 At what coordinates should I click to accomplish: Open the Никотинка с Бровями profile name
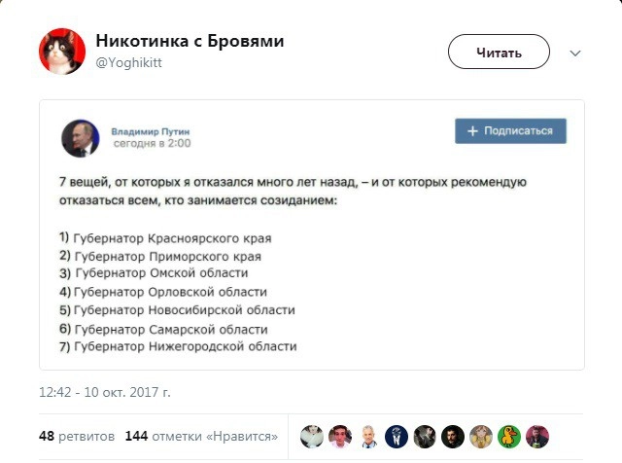tap(190, 41)
